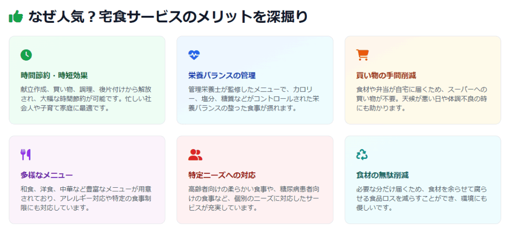Select the 時間節約・時短効果 card title
The image size is (510, 232).
54,76
